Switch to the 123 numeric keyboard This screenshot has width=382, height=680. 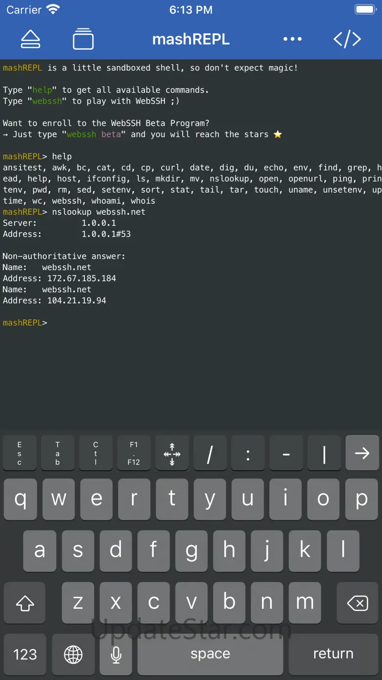[x=25, y=655]
